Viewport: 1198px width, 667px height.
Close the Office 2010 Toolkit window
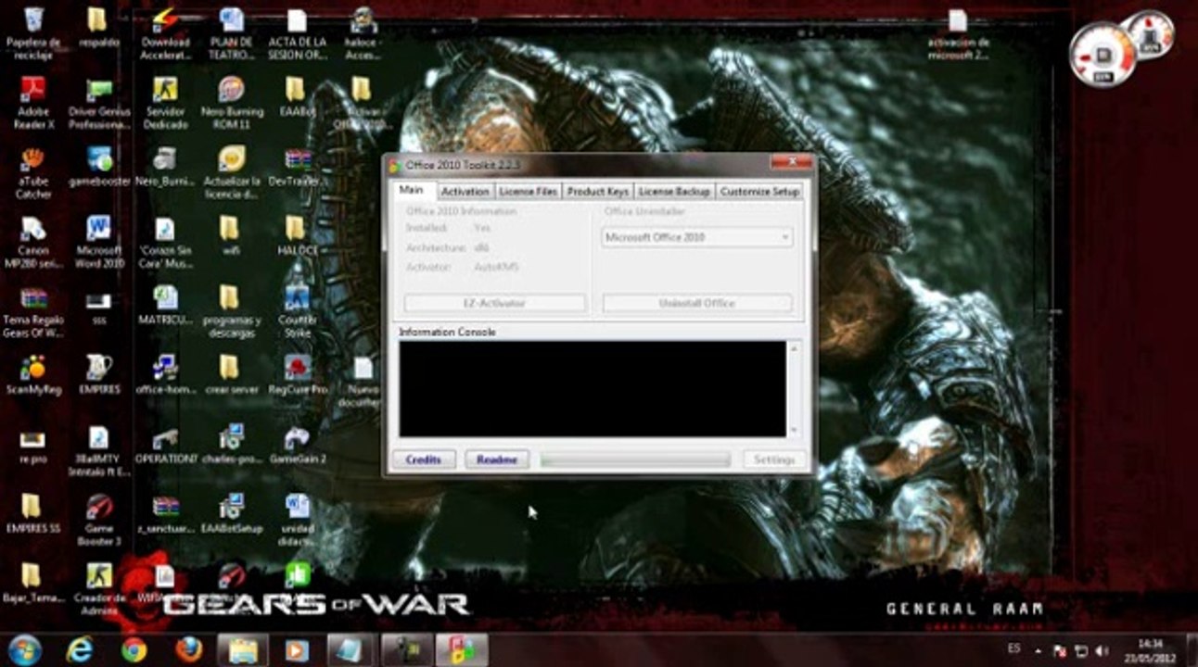tap(791, 163)
